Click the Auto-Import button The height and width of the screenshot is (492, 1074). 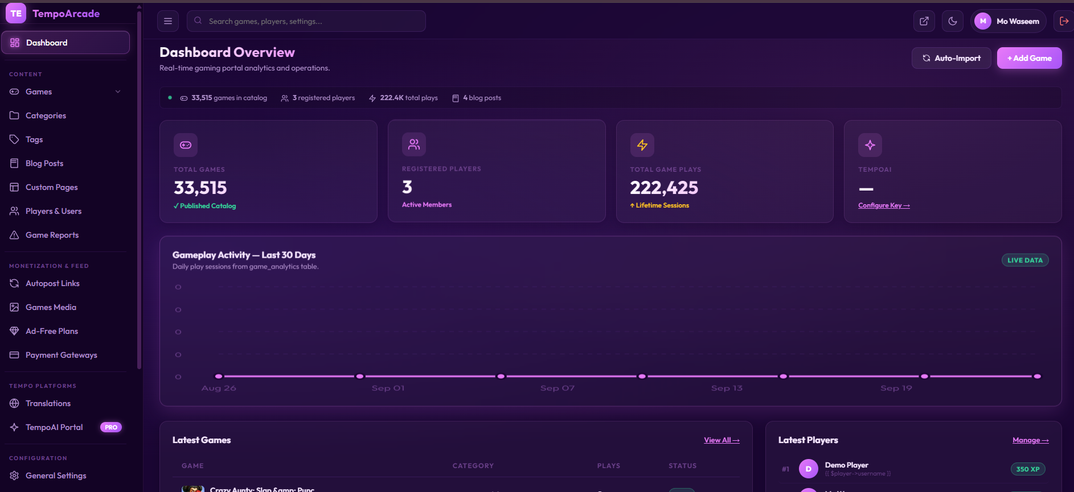click(x=951, y=58)
